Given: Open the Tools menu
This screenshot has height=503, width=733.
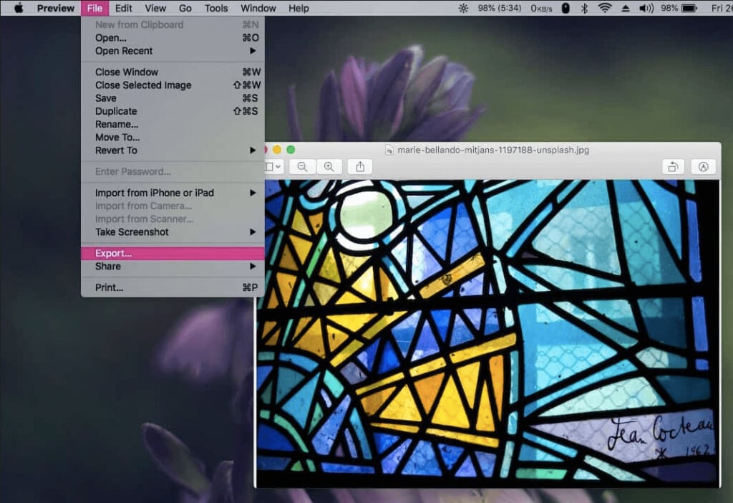Looking at the screenshot, I should 216,9.
